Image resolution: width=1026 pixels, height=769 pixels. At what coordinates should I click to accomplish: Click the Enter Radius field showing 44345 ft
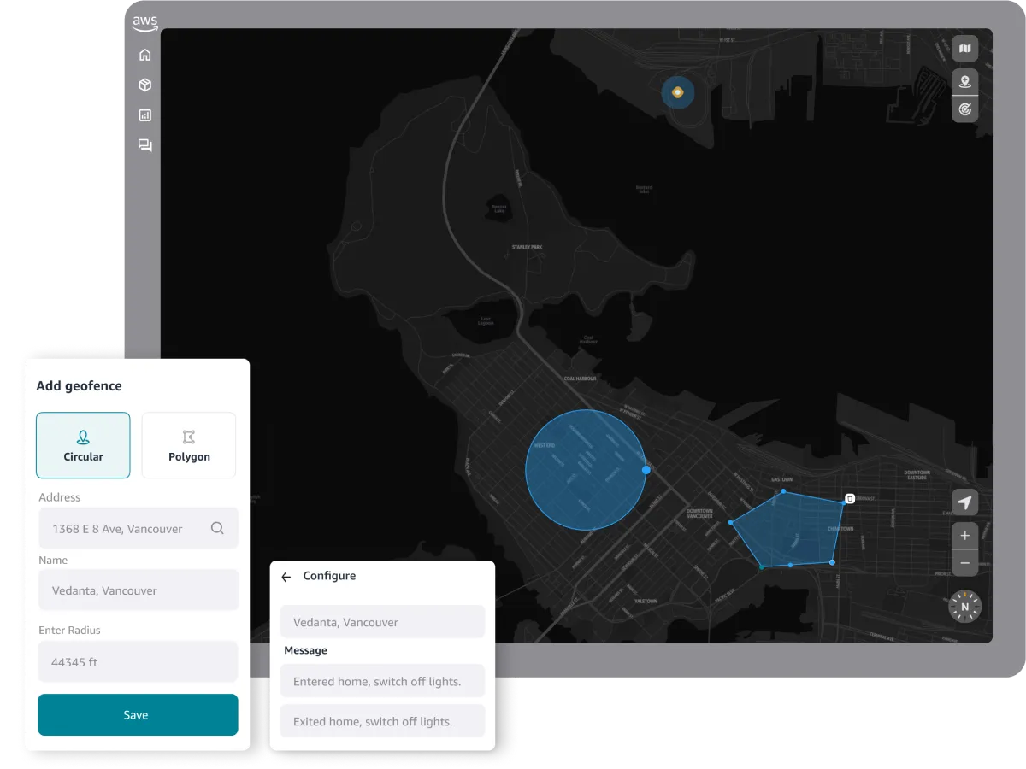click(138, 661)
